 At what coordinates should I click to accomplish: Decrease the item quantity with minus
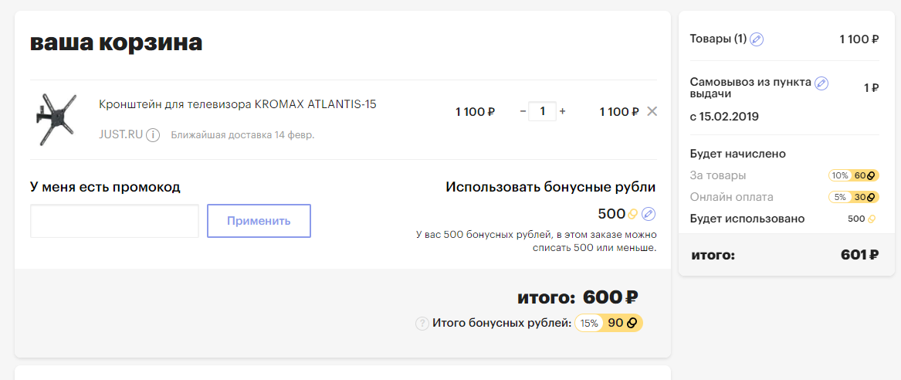click(523, 111)
